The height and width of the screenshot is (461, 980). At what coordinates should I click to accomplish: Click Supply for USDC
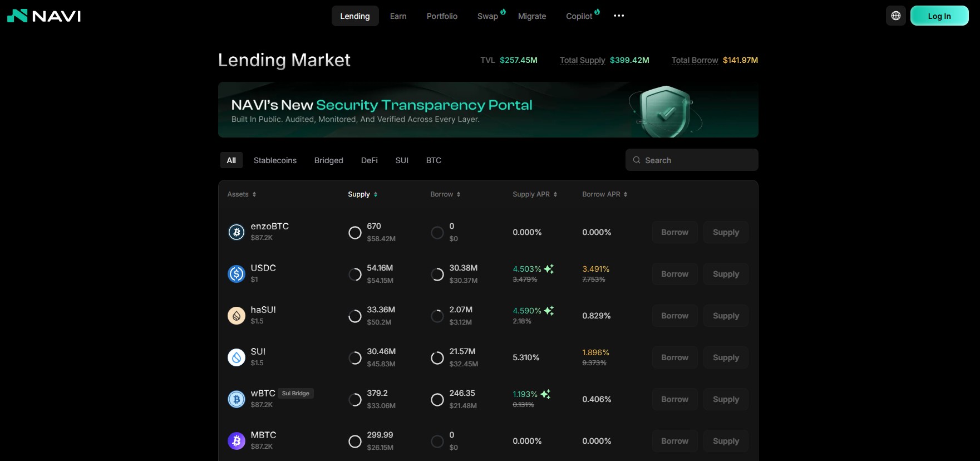726,274
